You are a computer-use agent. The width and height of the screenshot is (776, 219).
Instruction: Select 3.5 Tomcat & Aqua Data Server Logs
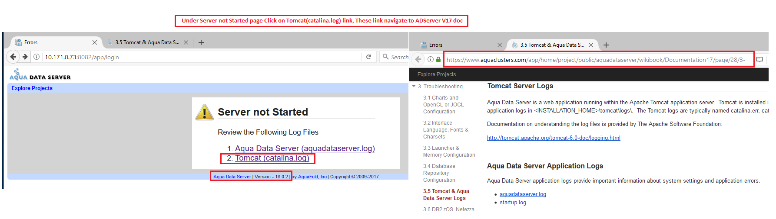pyautogui.click(x=446, y=195)
